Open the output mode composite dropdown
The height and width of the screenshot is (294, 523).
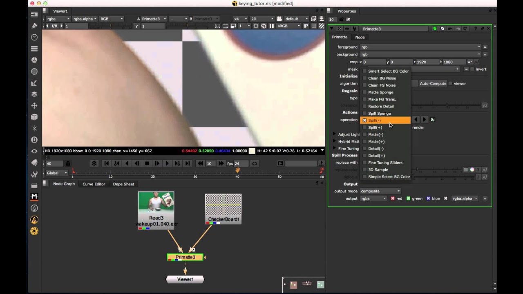click(x=380, y=191)
